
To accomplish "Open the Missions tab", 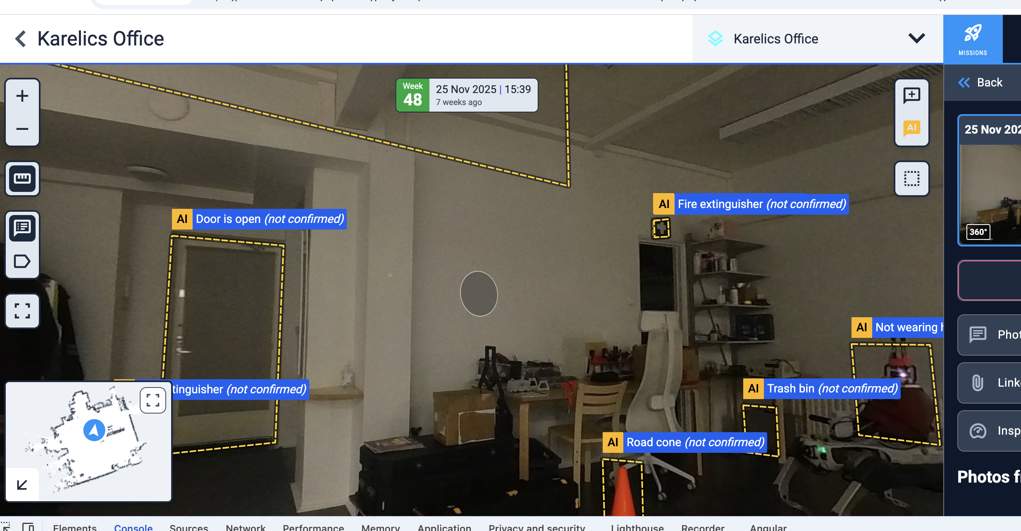I will [973, 39].
